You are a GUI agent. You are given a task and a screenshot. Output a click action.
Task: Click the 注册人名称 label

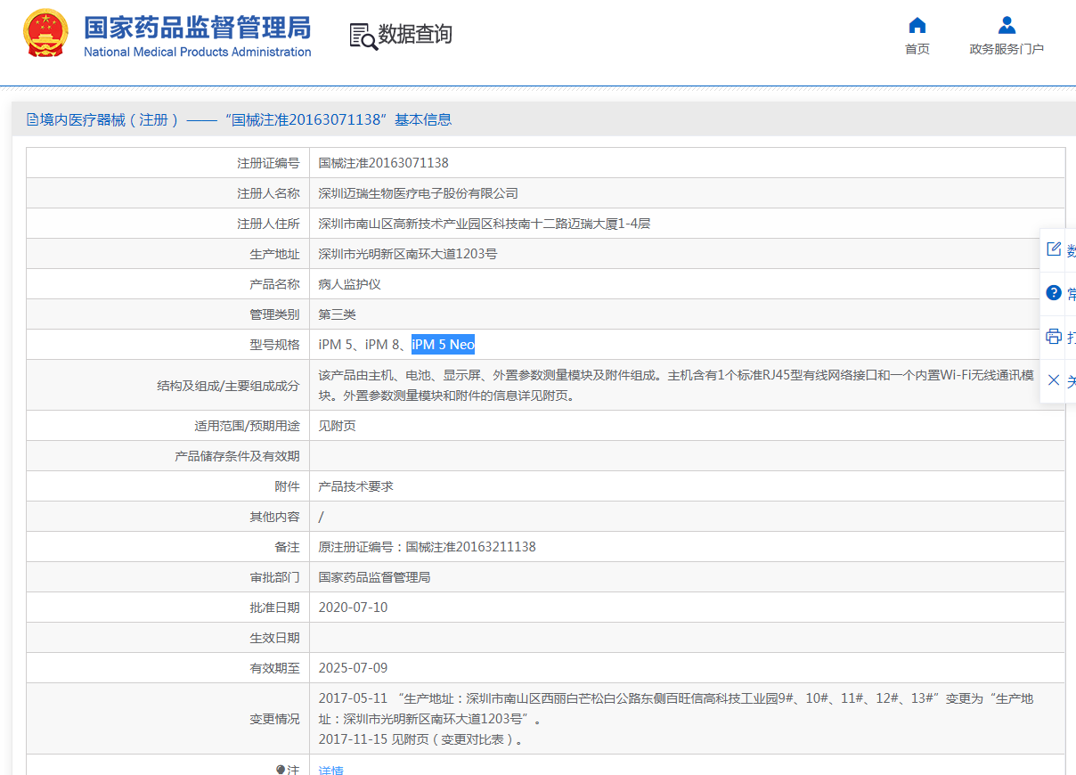click(x=268, y=193)
